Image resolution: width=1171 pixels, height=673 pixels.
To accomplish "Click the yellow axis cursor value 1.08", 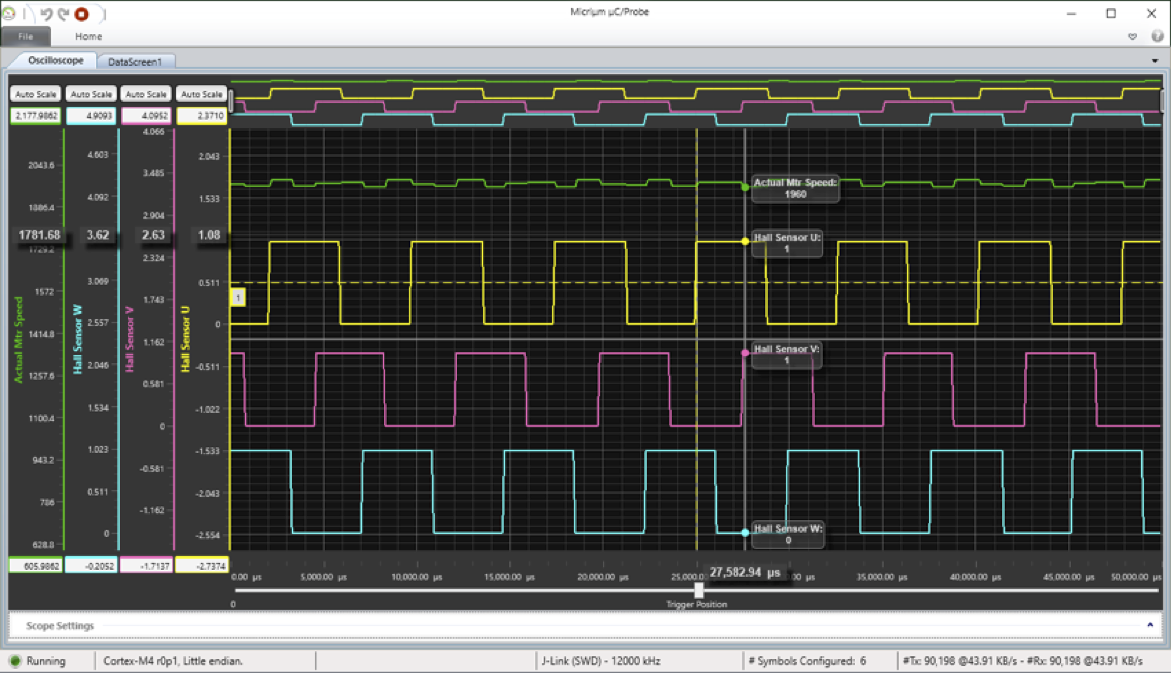I will 209,235.
